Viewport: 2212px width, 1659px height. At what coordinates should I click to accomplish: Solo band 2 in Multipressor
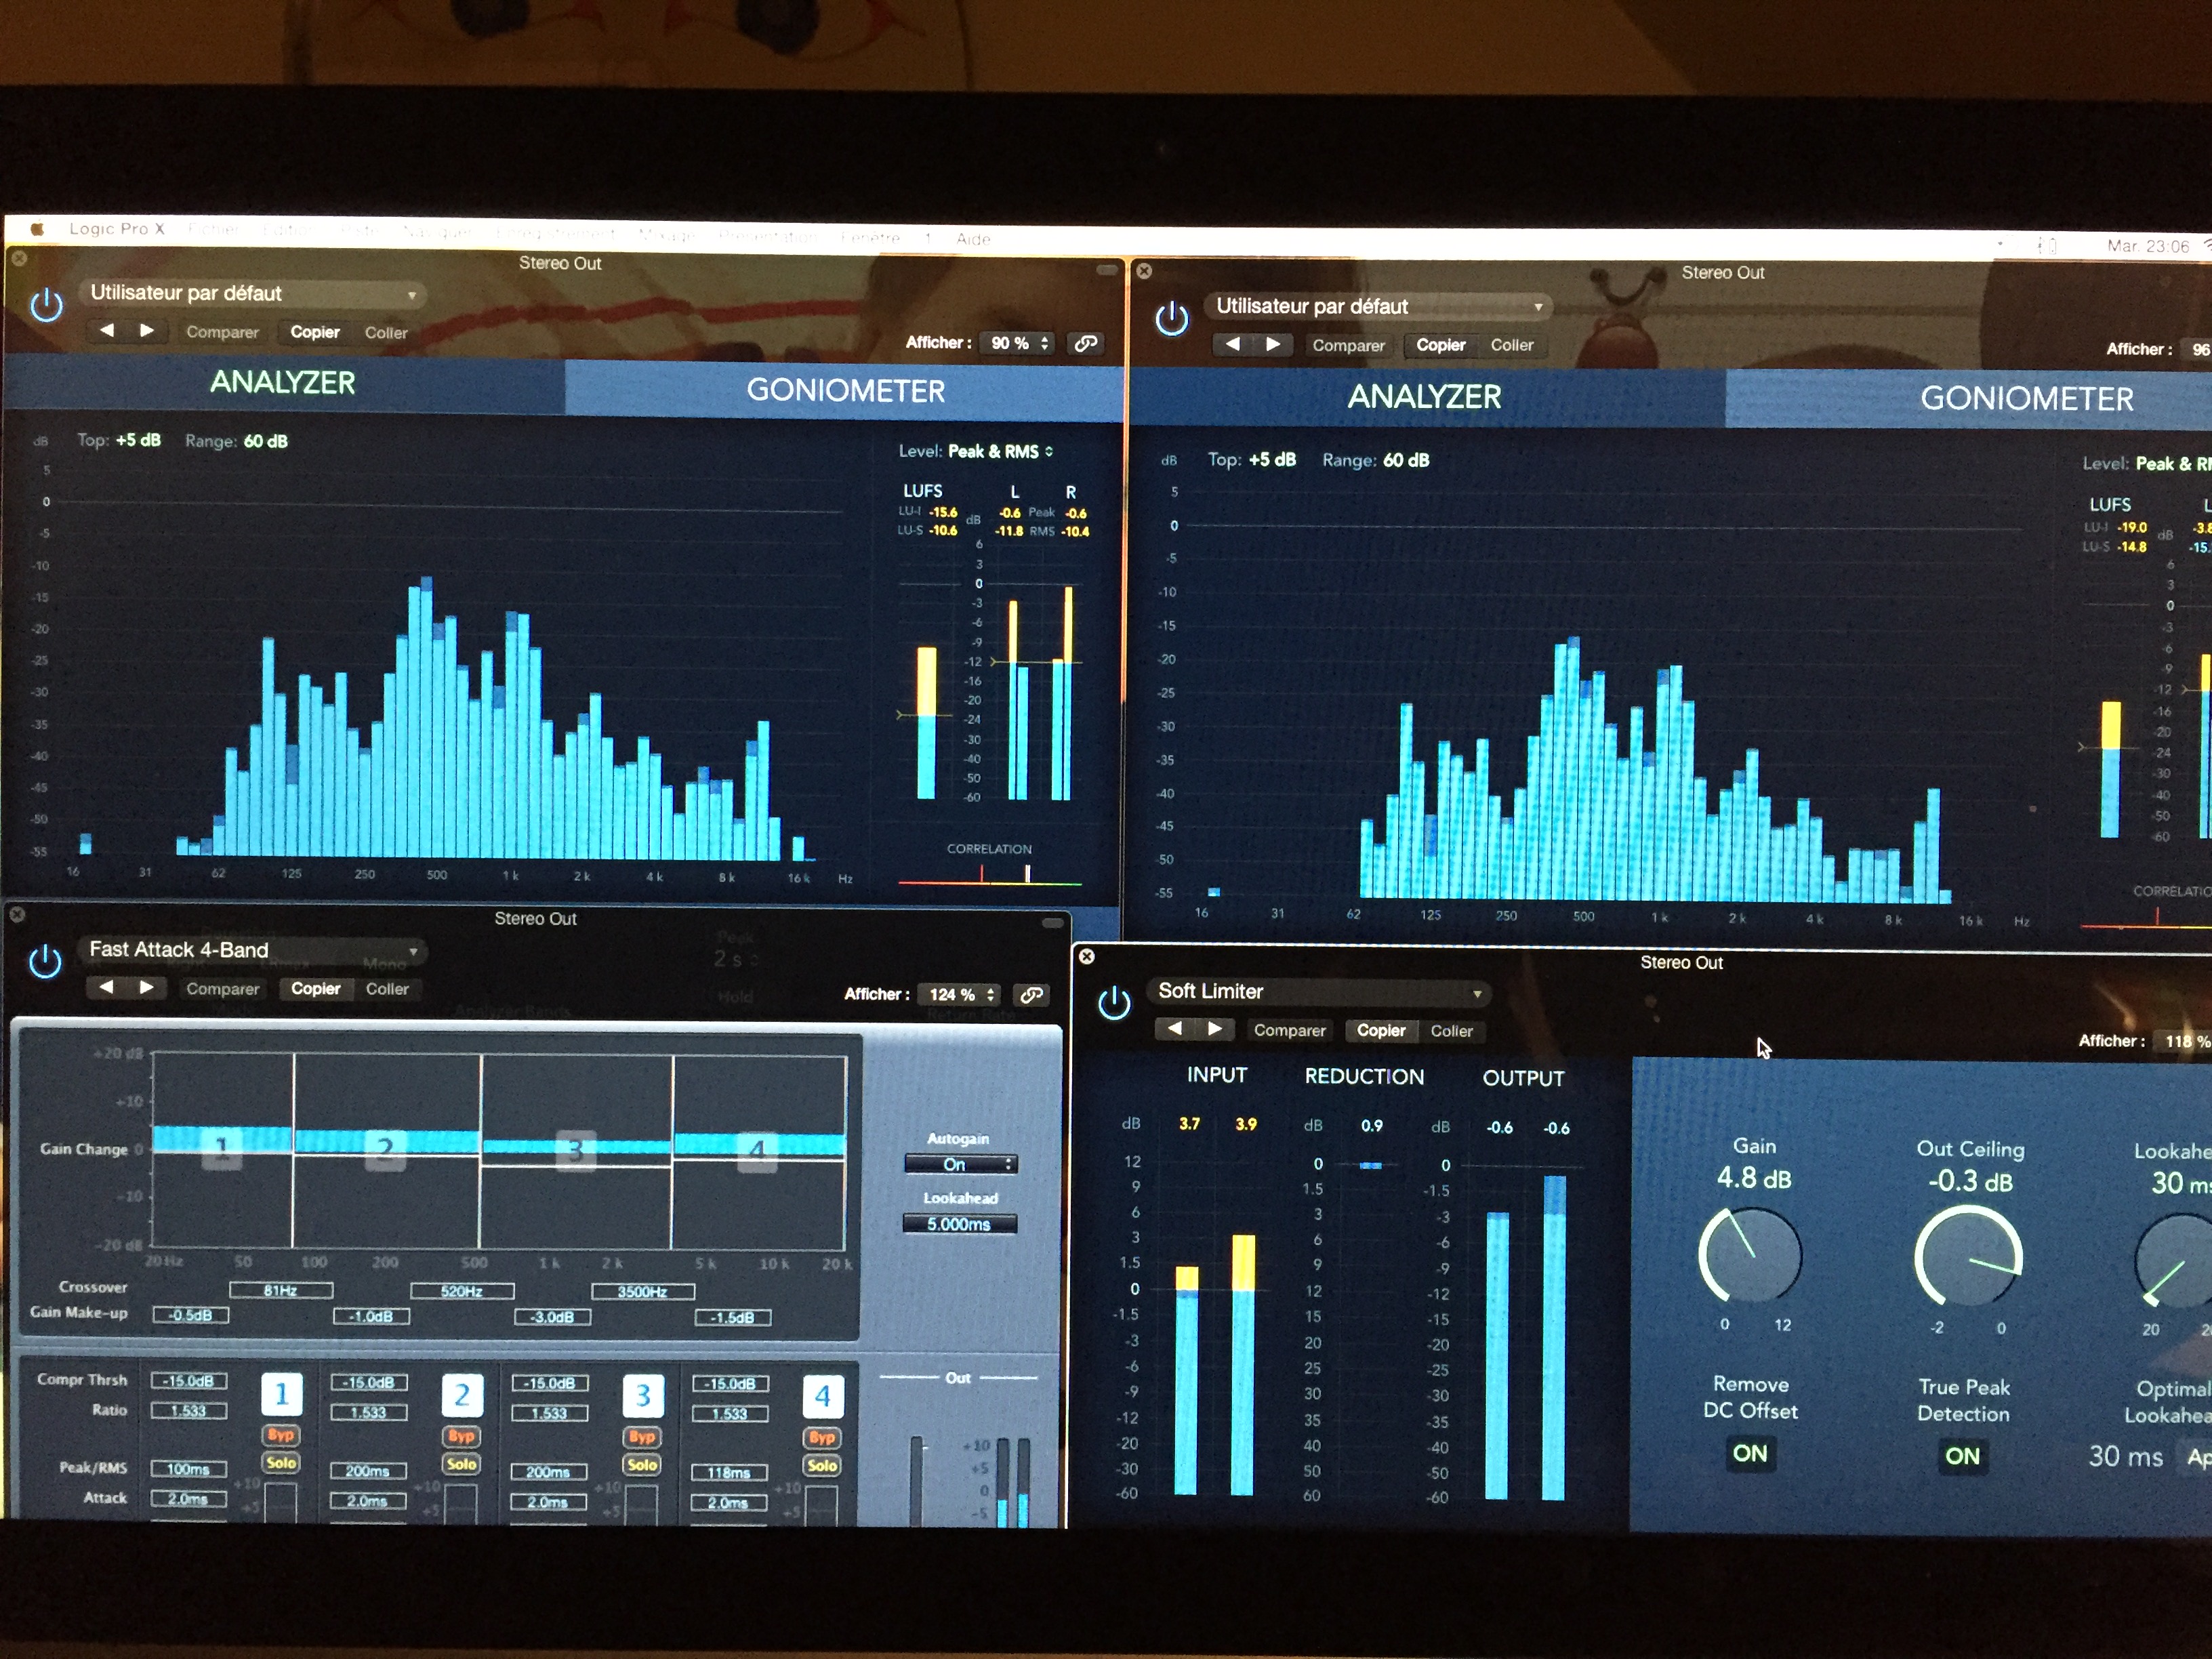pyautogui.click(x=461, y=1463)
